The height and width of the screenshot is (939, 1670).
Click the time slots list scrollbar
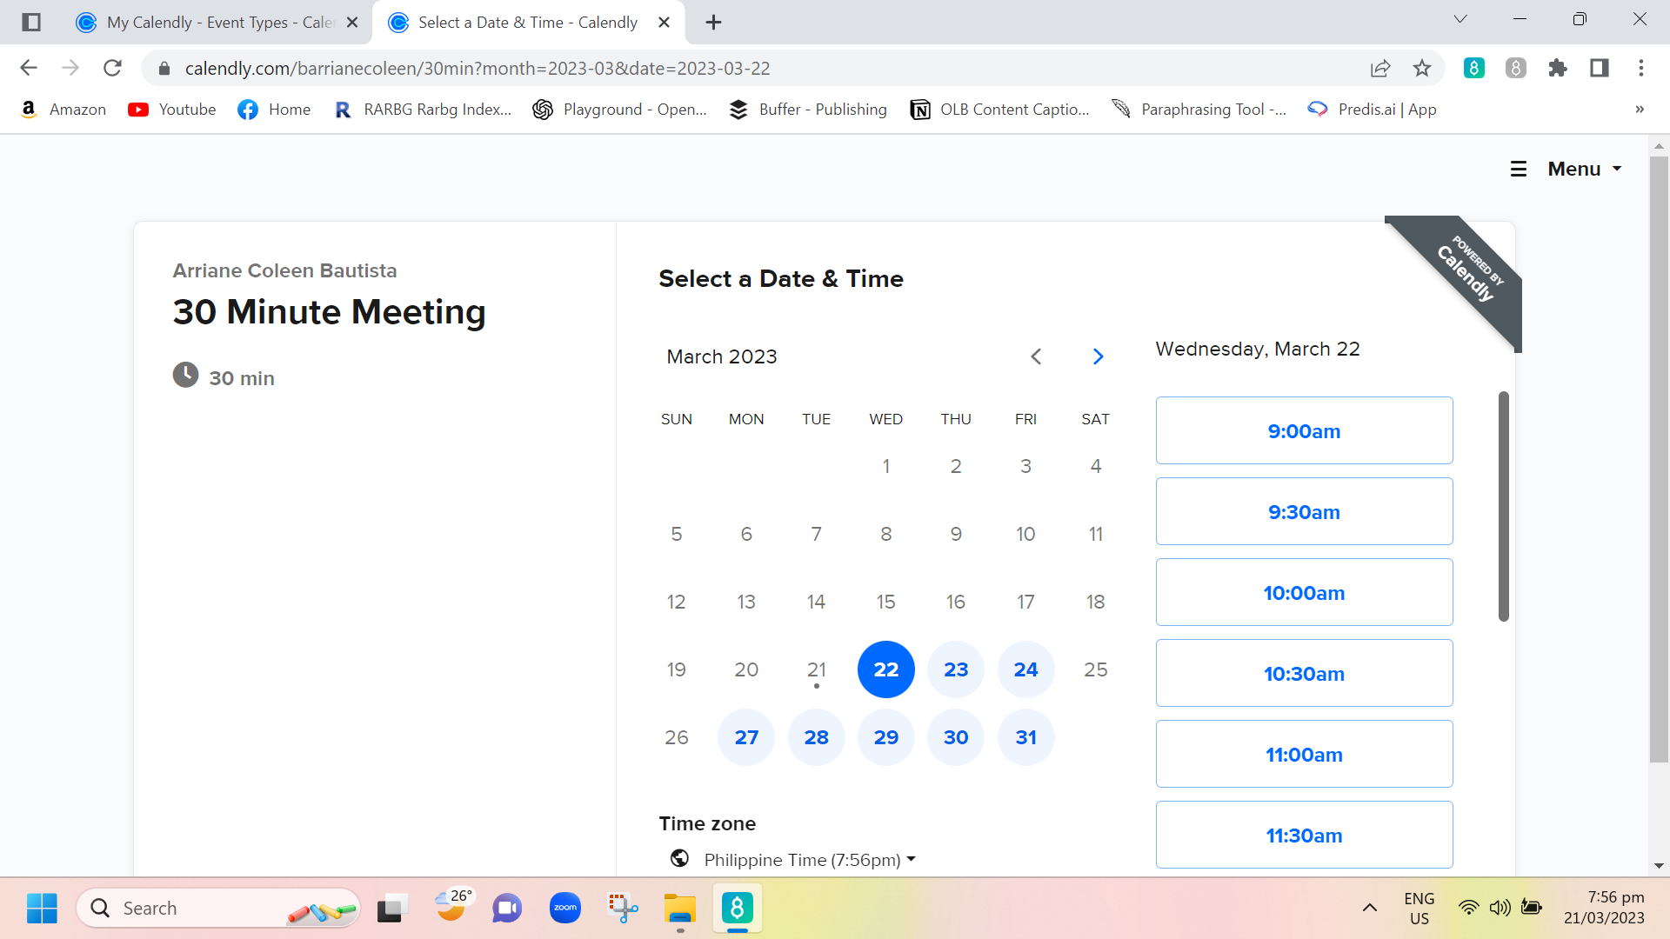point(1503,506)
